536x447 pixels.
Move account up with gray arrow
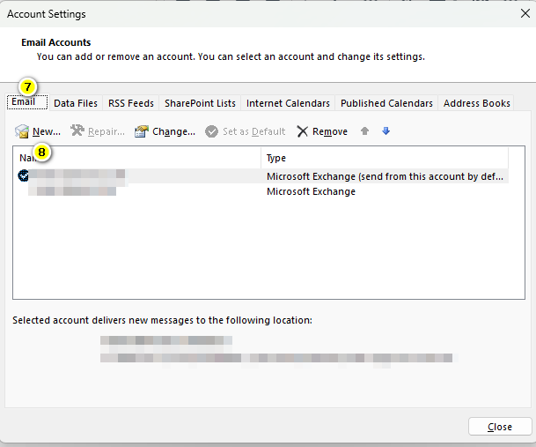(x=364, y=131)
